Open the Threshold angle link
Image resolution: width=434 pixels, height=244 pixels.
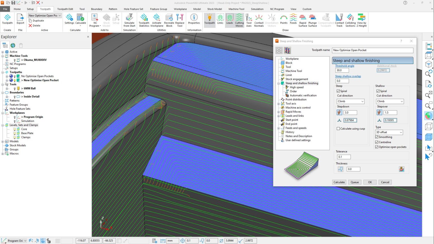pos(344,66)
